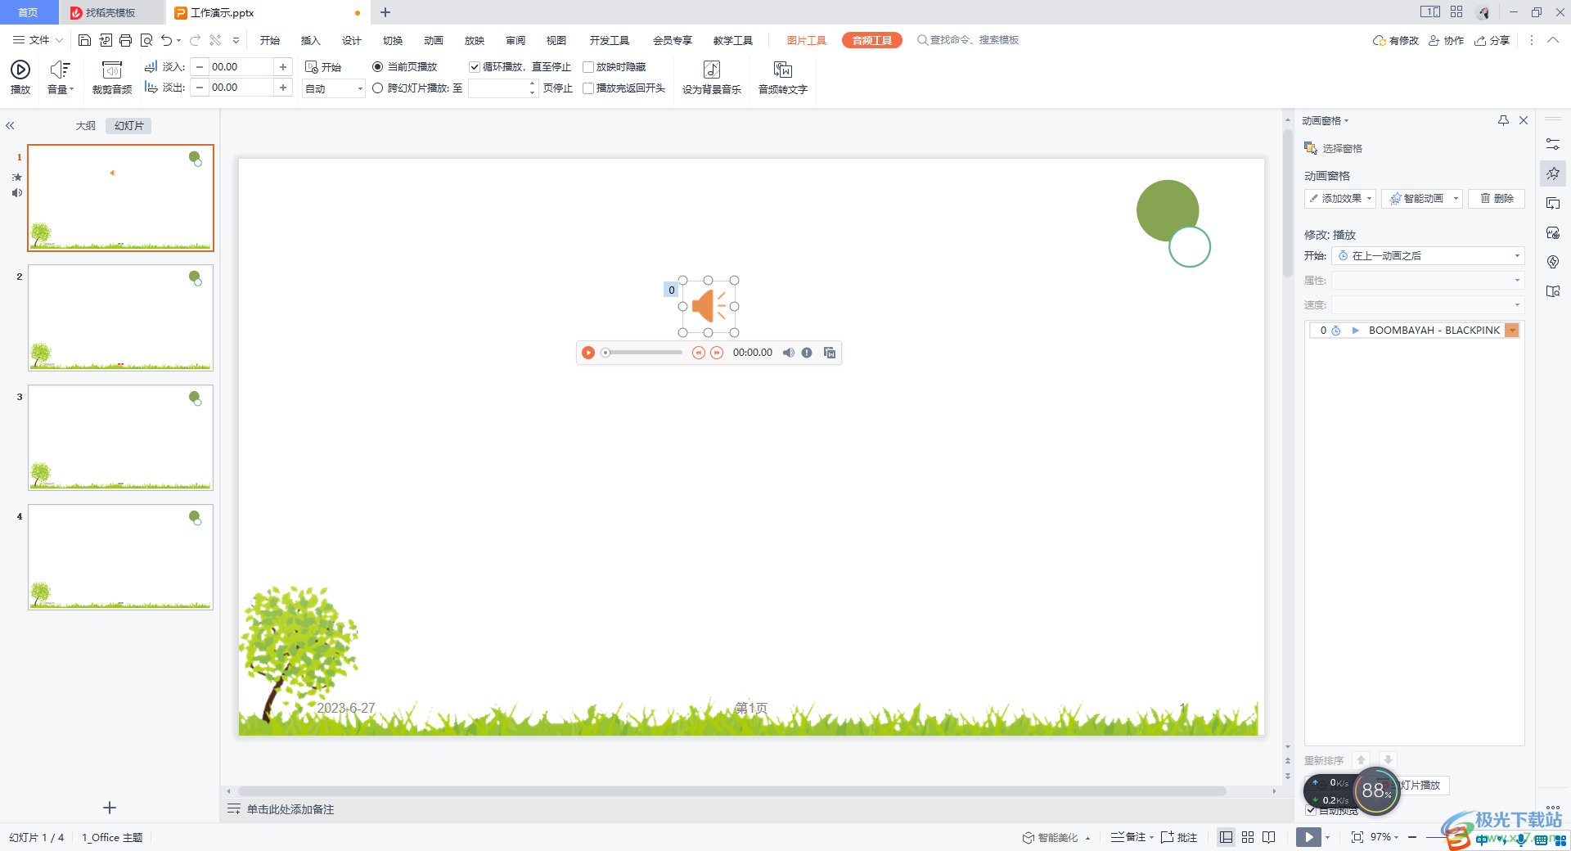Toggle Auto preview checkbox
The width and height of the screenshot is (1571, 851).
coord(1311,810)
